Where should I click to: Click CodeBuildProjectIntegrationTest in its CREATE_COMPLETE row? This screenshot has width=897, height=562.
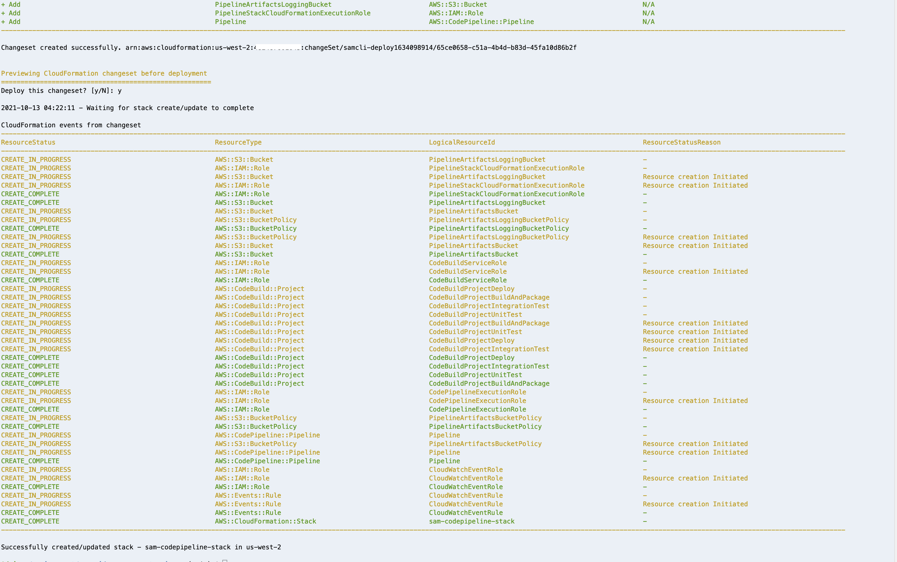coord(489,366)
